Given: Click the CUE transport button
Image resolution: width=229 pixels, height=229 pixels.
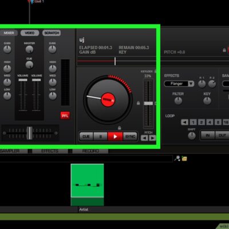Looking at the screenshot, I should (x=86, y=136).
